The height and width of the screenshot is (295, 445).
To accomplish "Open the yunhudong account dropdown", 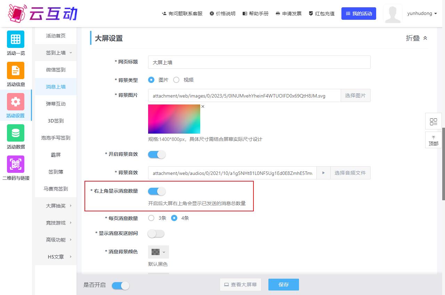I will point(422,14).
